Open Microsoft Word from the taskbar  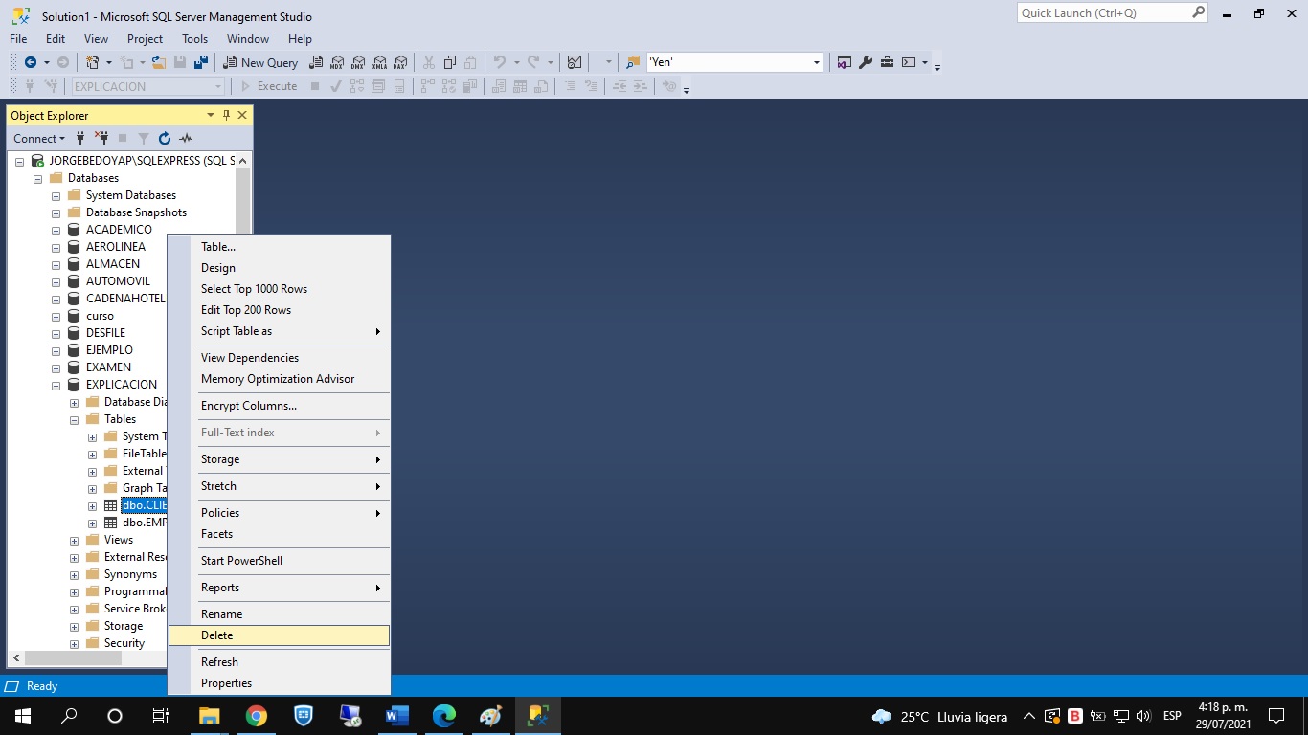point(397,716)
